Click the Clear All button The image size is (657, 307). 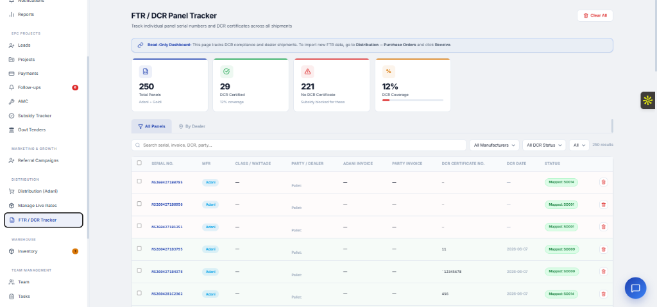595,15
